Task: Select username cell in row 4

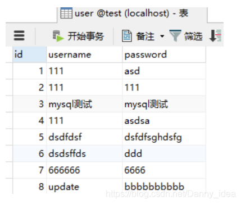Action: [84, 120]
